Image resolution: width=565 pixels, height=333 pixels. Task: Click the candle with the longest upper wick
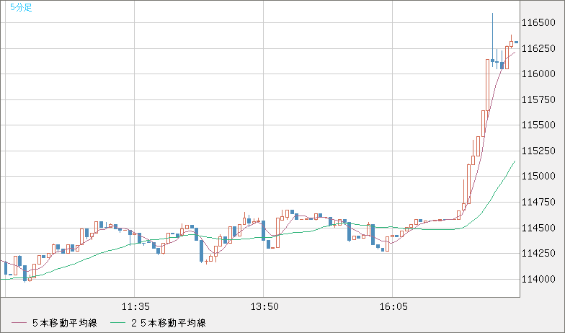[x=493, y=61]
